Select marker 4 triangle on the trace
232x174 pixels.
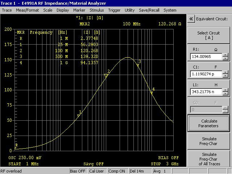[x=152, y=93]
